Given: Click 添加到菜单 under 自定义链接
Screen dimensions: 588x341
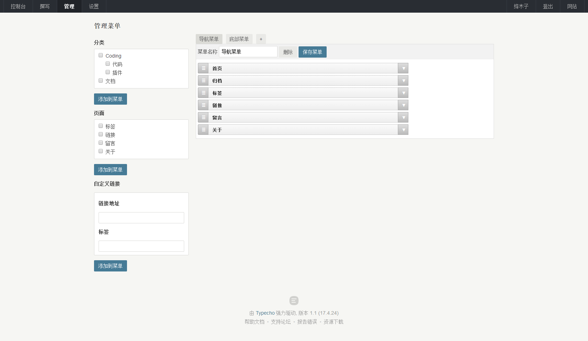Looking at the screenshot, I should [110, 266].
